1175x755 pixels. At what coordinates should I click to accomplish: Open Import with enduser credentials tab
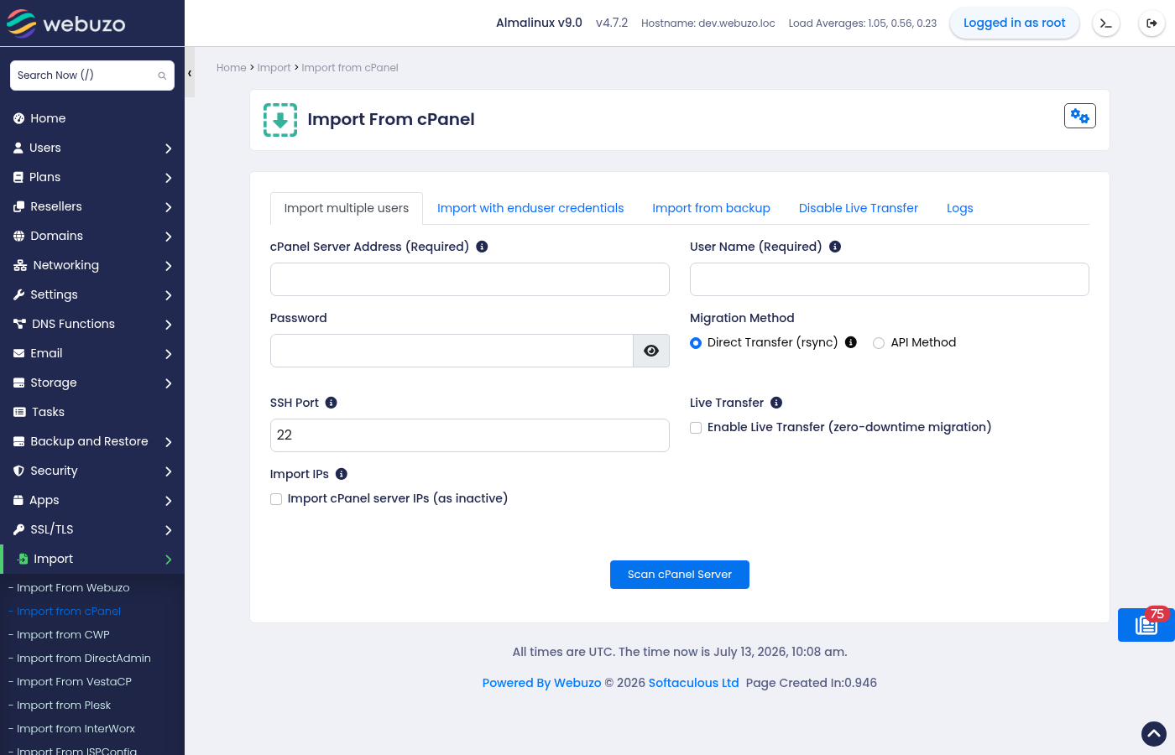(530, 208)
